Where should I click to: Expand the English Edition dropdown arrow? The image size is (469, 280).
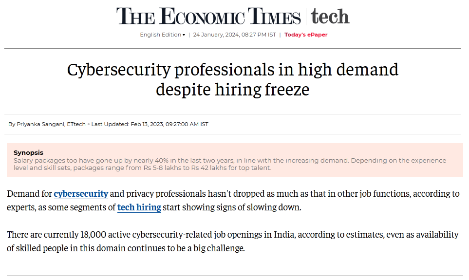click(184, 35)
